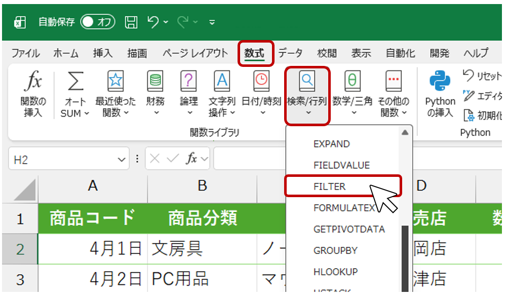
Task: Open the 開発 tab
Action: pyautogui.click(x=440, y=53)
